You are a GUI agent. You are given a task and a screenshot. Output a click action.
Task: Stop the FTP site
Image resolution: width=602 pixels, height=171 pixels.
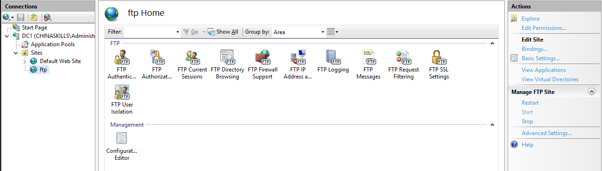[527, 121]
